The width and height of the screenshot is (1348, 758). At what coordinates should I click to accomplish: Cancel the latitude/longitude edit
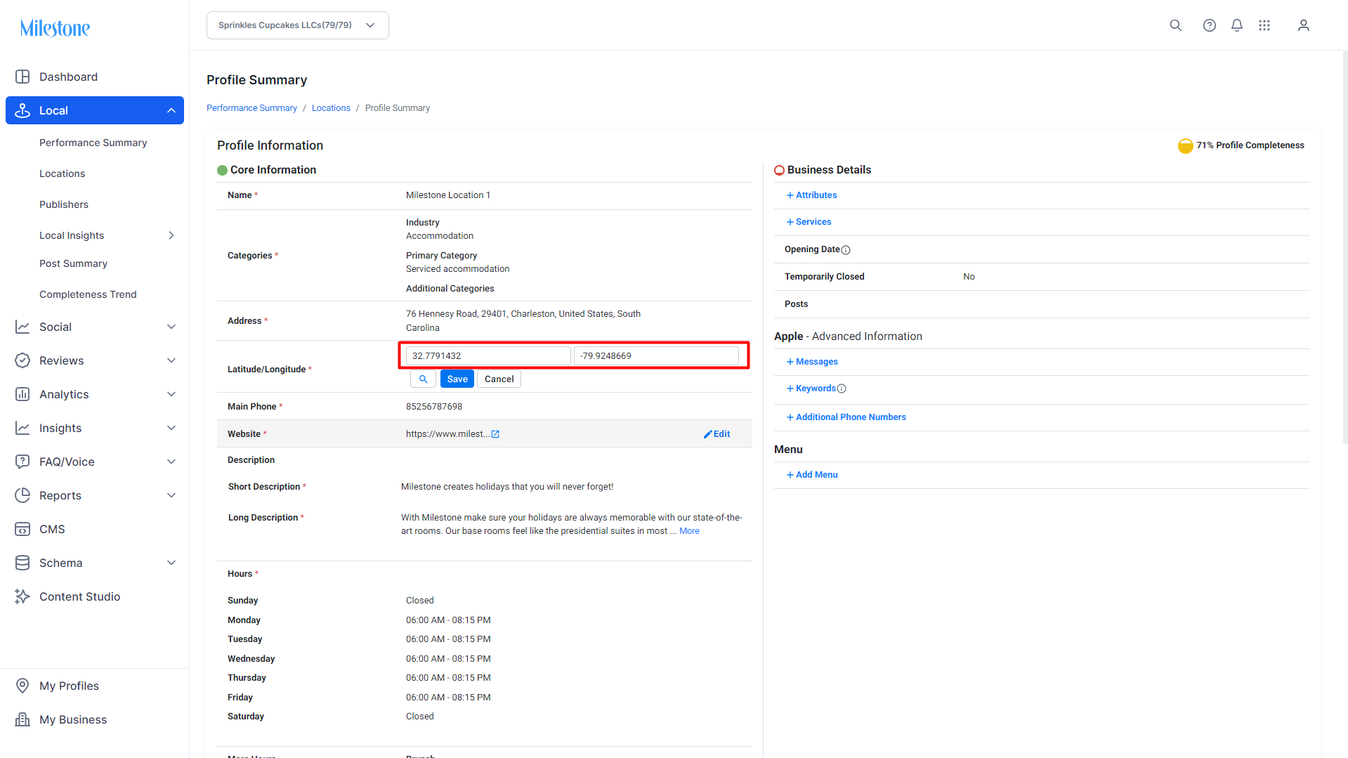click(499, 379)
